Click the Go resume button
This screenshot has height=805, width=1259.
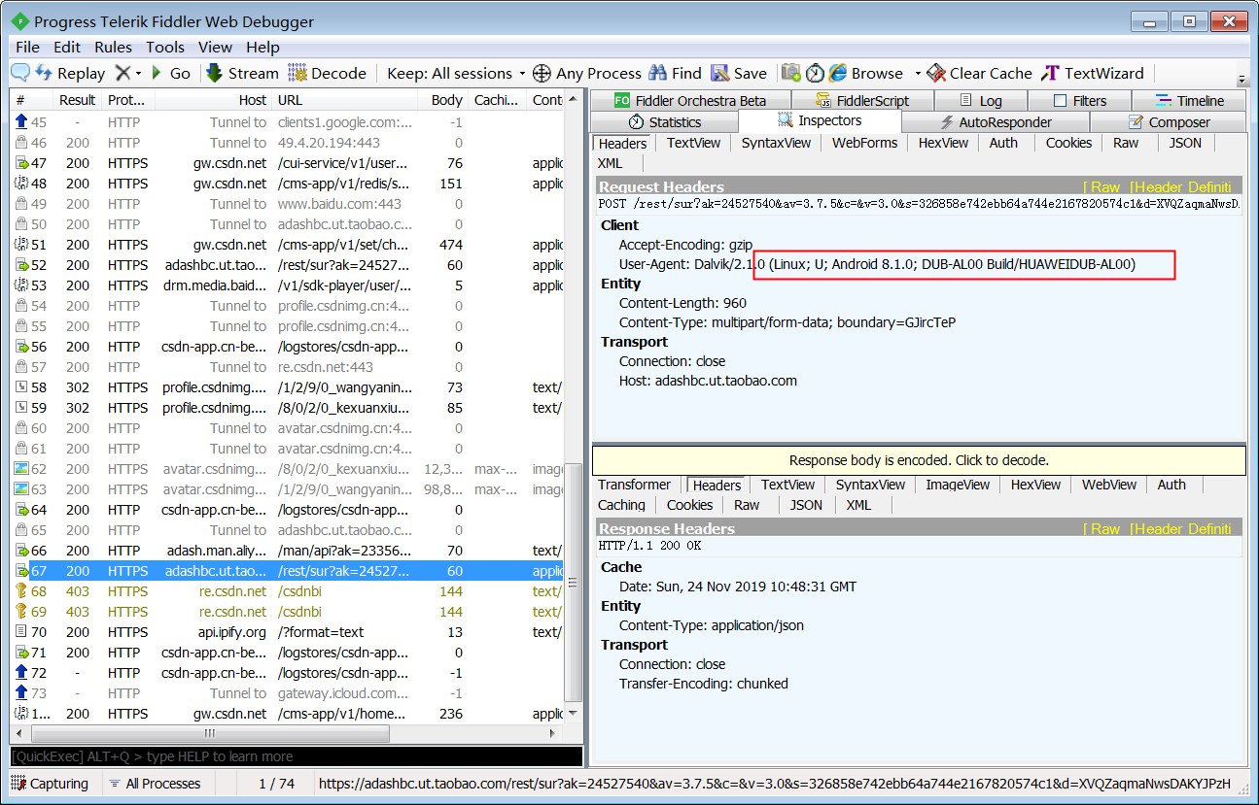coord(170,73)
